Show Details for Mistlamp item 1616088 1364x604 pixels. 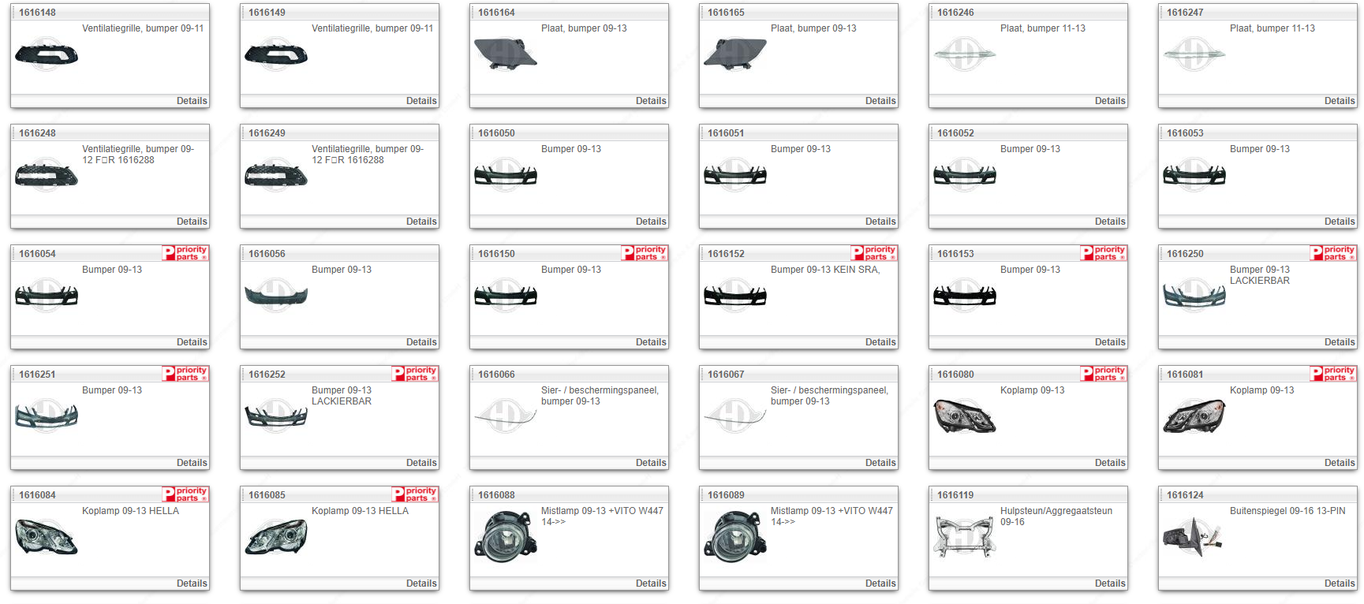point(651,583)
